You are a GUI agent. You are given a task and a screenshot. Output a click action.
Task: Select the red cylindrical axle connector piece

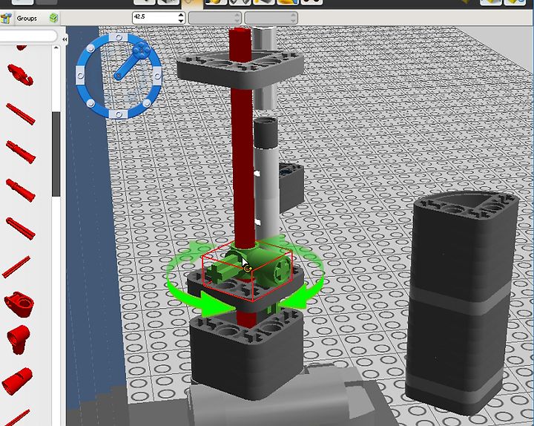pyautogui.click(x=17, y=381)
